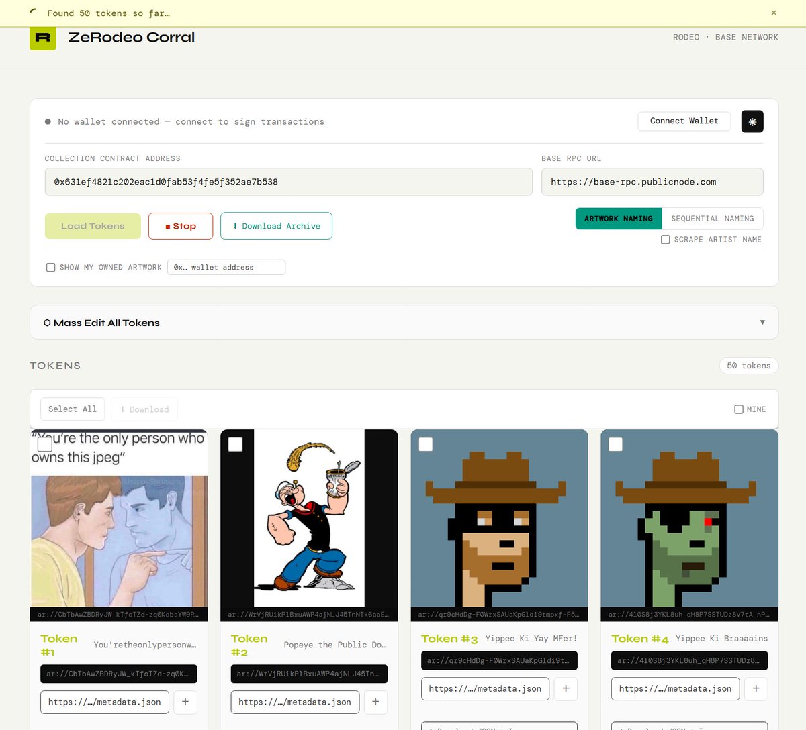
Task: Click the 'Token #1' title
Action: (59, 645)
